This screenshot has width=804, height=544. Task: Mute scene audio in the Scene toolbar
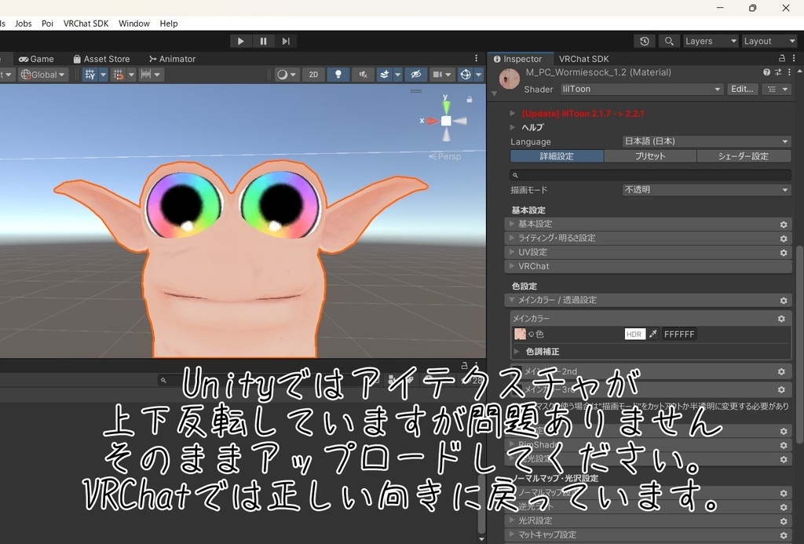point(363,74)
